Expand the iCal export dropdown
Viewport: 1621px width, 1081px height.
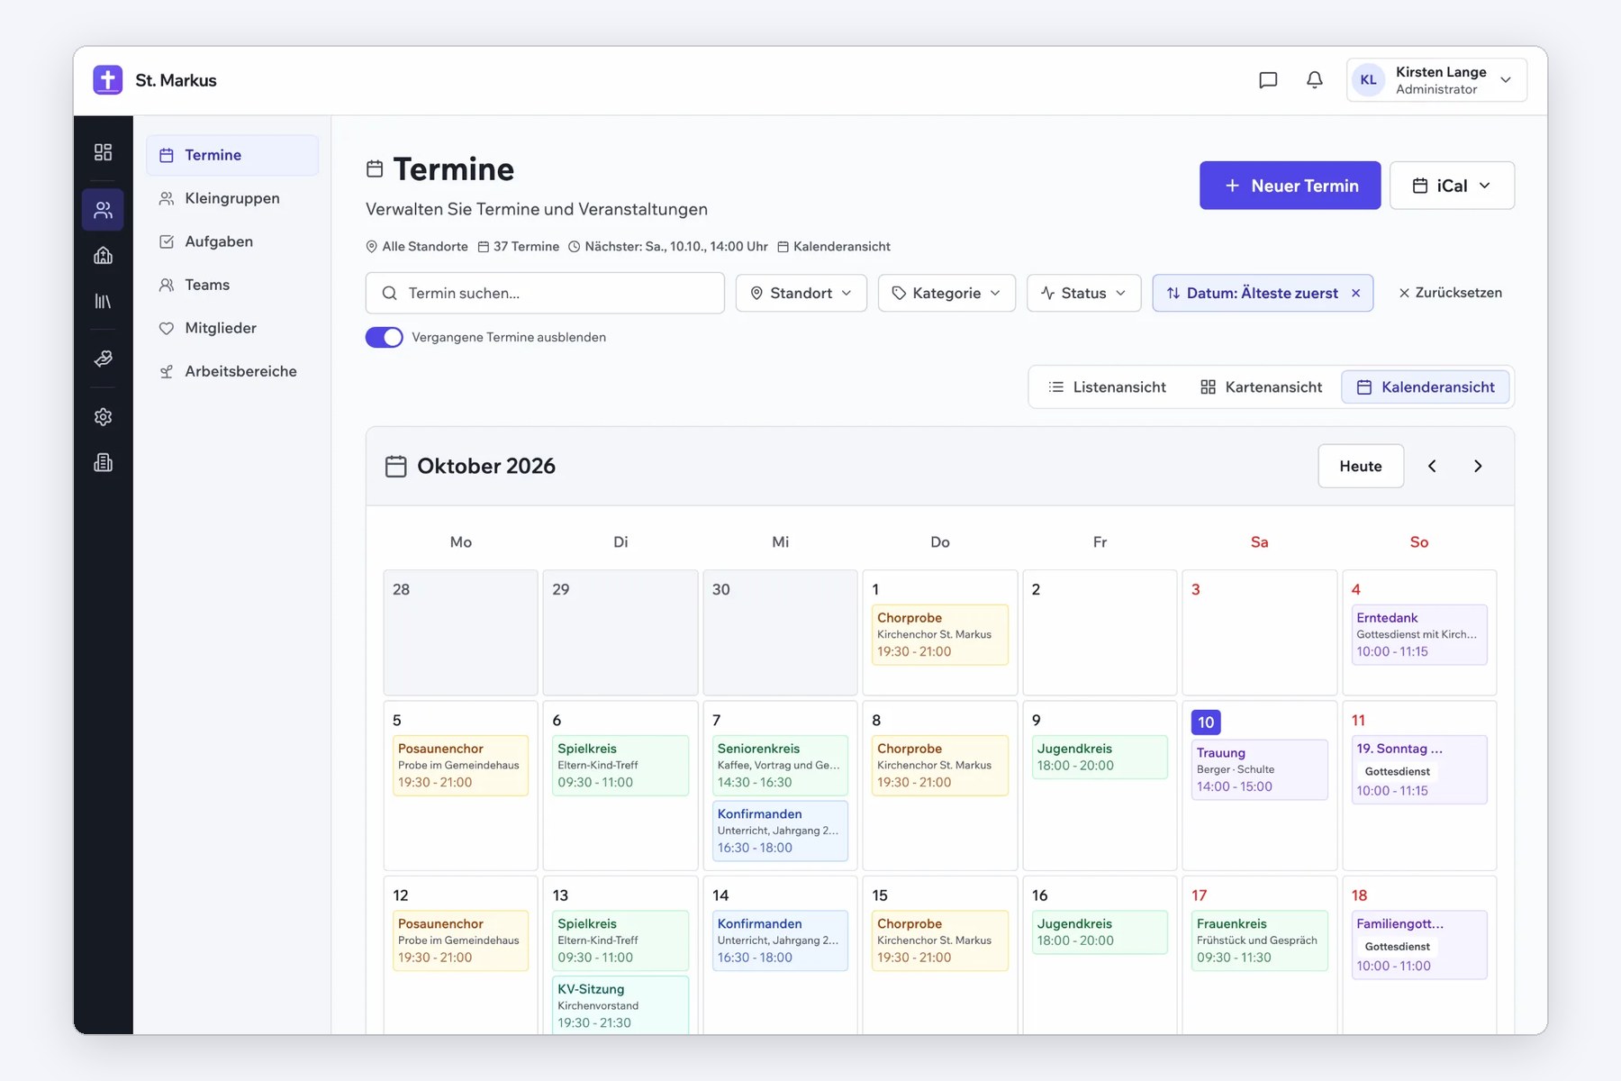click(1452, 186)
